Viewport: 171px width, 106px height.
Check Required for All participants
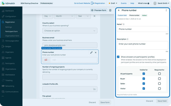(x=159, y=74)
